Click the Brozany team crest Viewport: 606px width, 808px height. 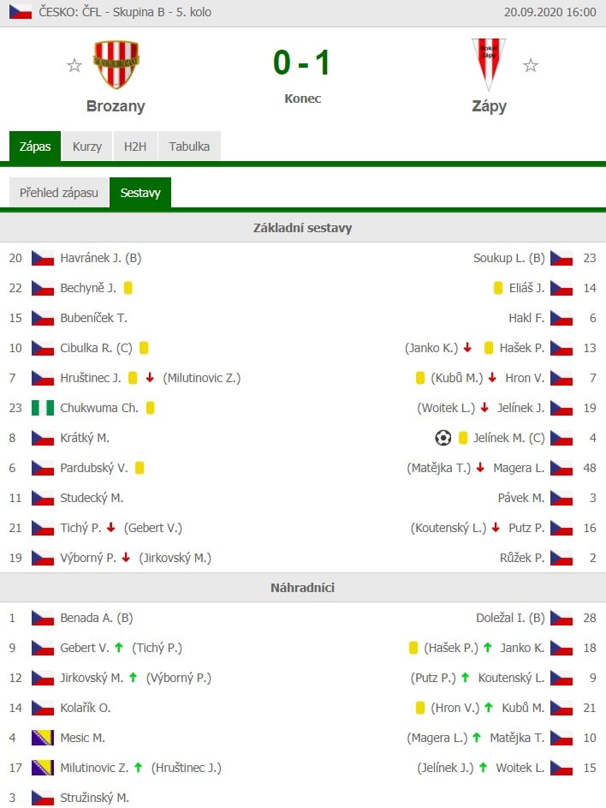coord(116,64)
